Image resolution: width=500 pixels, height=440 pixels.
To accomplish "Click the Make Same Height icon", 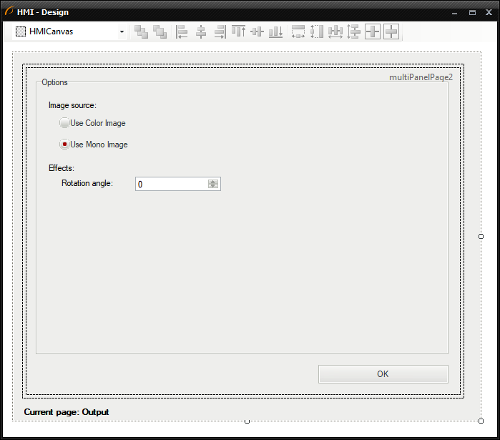I will pyautogui.click(x=317, y=31).
